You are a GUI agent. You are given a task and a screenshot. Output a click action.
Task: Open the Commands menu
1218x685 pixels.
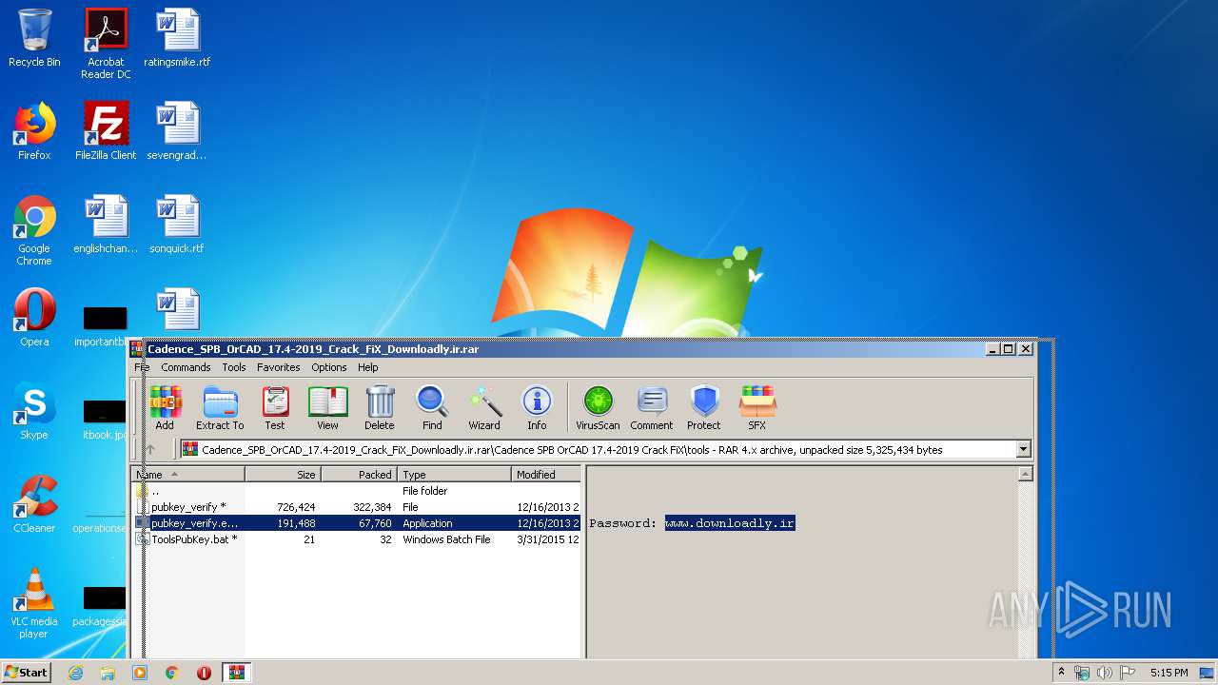tap(186, 367)
